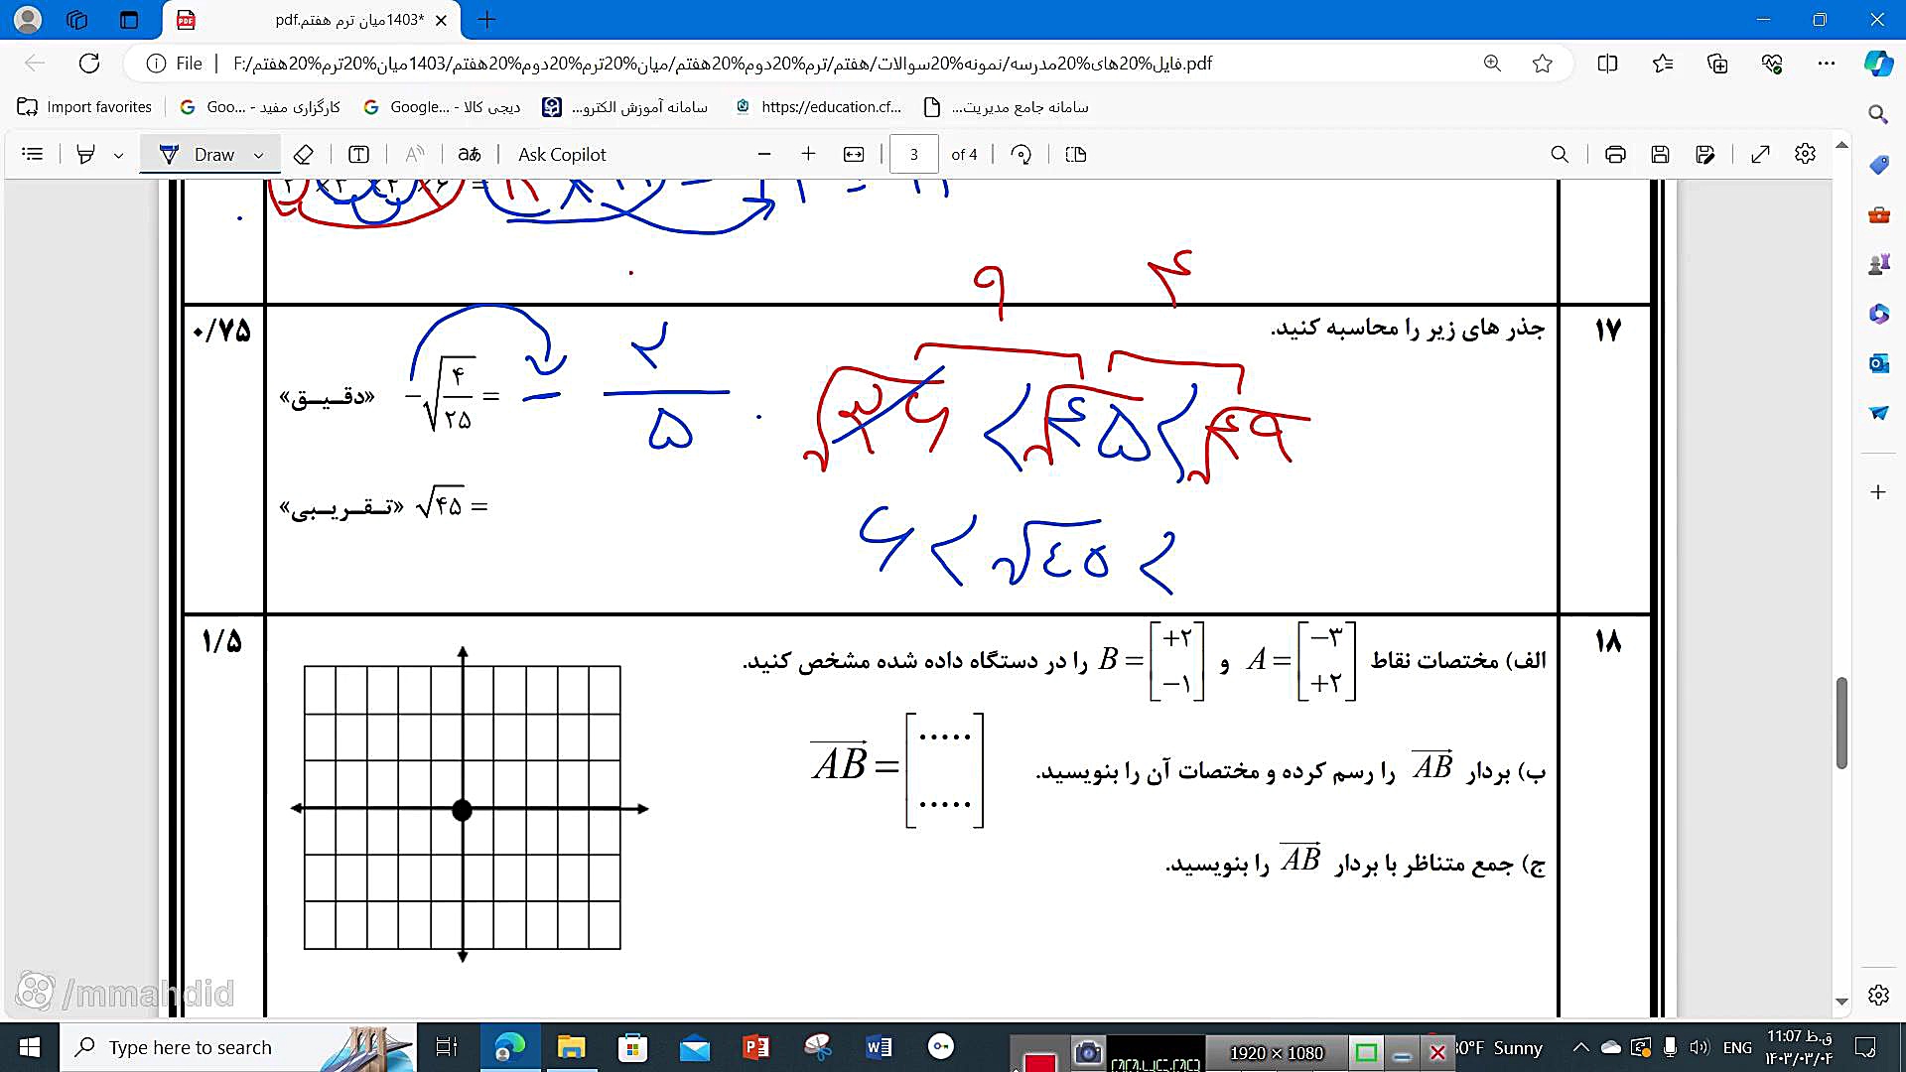Viewport: 1906px width, 1072px height.
Task: Open the PDF table of contents icon
Action: (x=33, y=154)
